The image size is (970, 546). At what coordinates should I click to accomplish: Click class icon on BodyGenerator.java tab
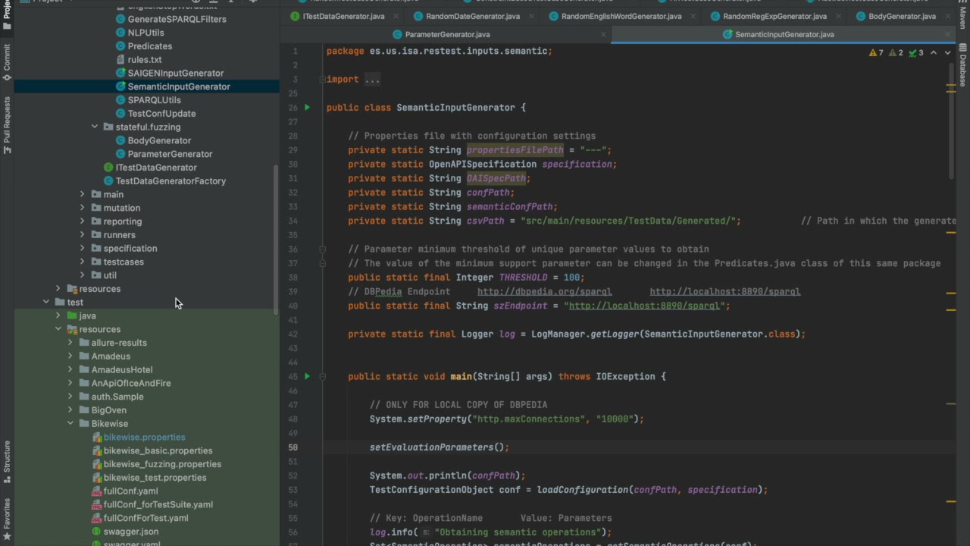point(862,16)
